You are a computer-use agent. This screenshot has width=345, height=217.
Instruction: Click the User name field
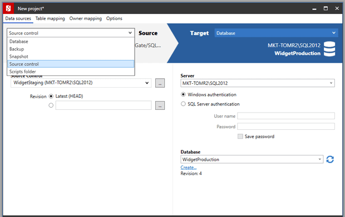[x=286, y=116]
